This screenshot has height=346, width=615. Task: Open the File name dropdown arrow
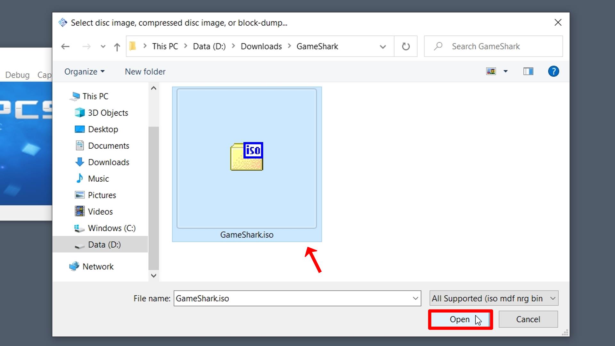(415, 298)
